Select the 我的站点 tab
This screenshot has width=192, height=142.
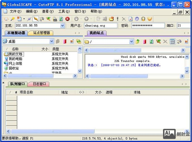[97, 33]
